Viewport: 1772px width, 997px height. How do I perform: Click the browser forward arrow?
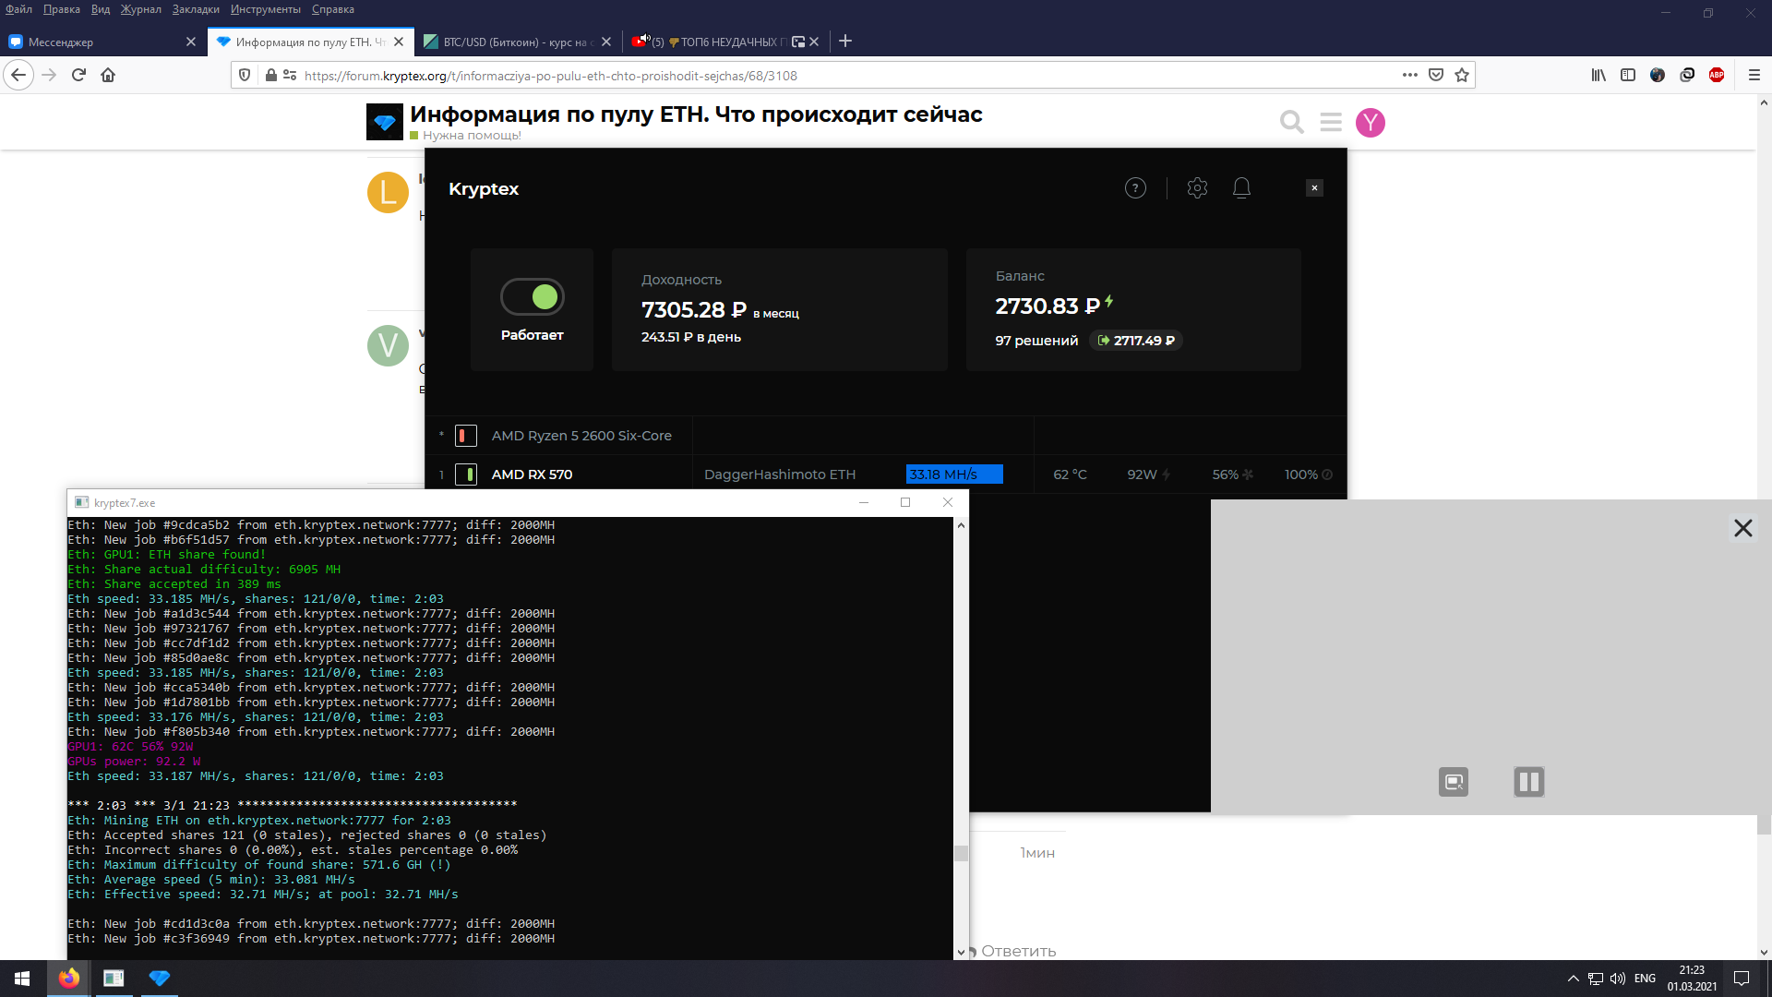pos(50,75)
